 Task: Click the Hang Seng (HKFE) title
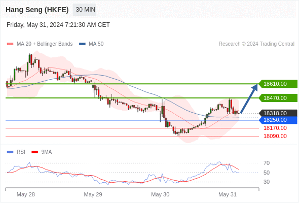pyautogui.click(x=37, y=10)
